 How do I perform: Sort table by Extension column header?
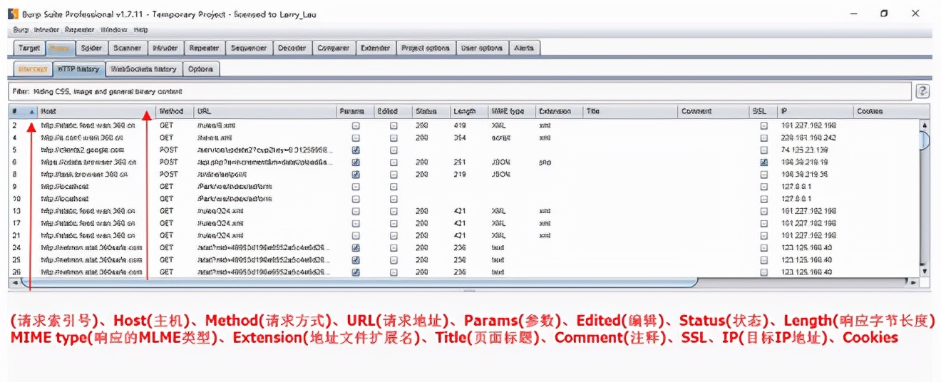click(x=560, y=111)
